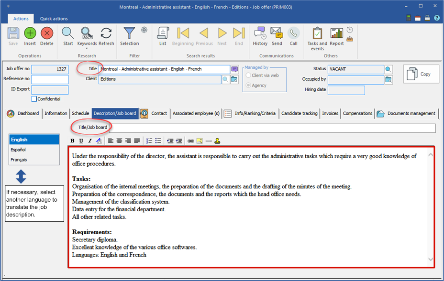Click the Send envelope icon
The image size is (444, 281).
pos(277,33)
